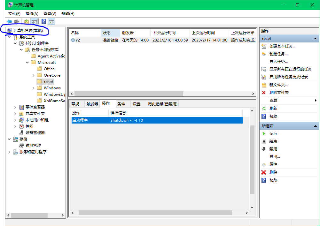This screenshot has width=320, height=226.
Task: Click the 性能 monitor icon
Action: tap(21, 126)
